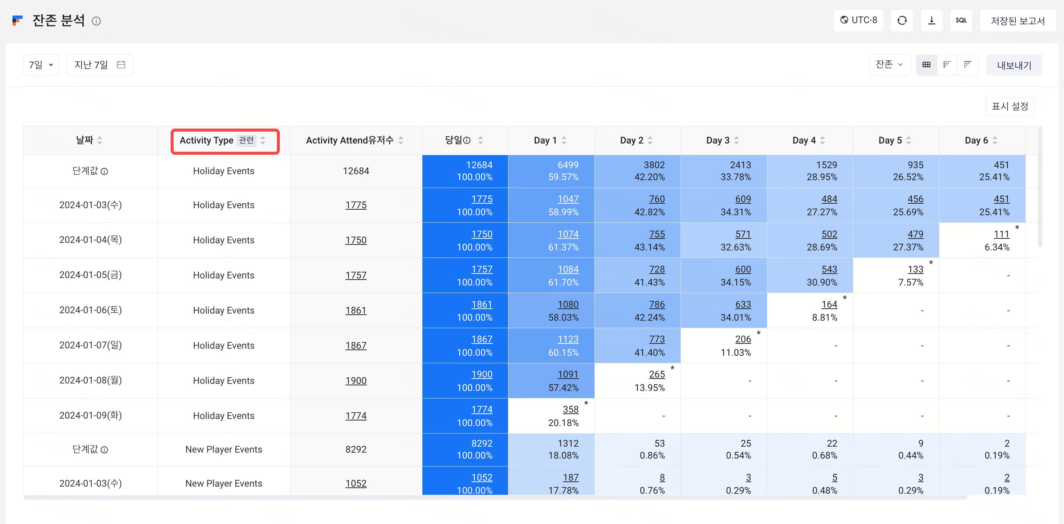Open user count 1900 in Activity Attend column

[x=356, y=380]
